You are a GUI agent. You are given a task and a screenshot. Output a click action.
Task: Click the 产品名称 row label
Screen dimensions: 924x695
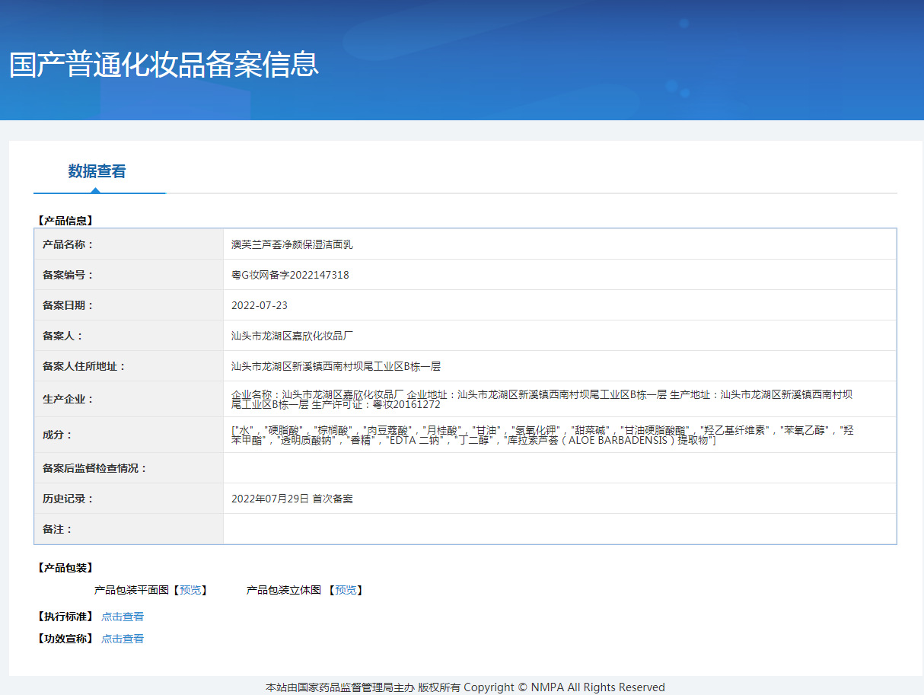coord(68,244)
